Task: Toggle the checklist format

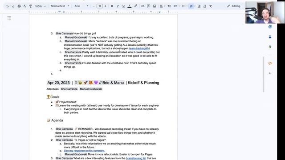Action: 175,6
